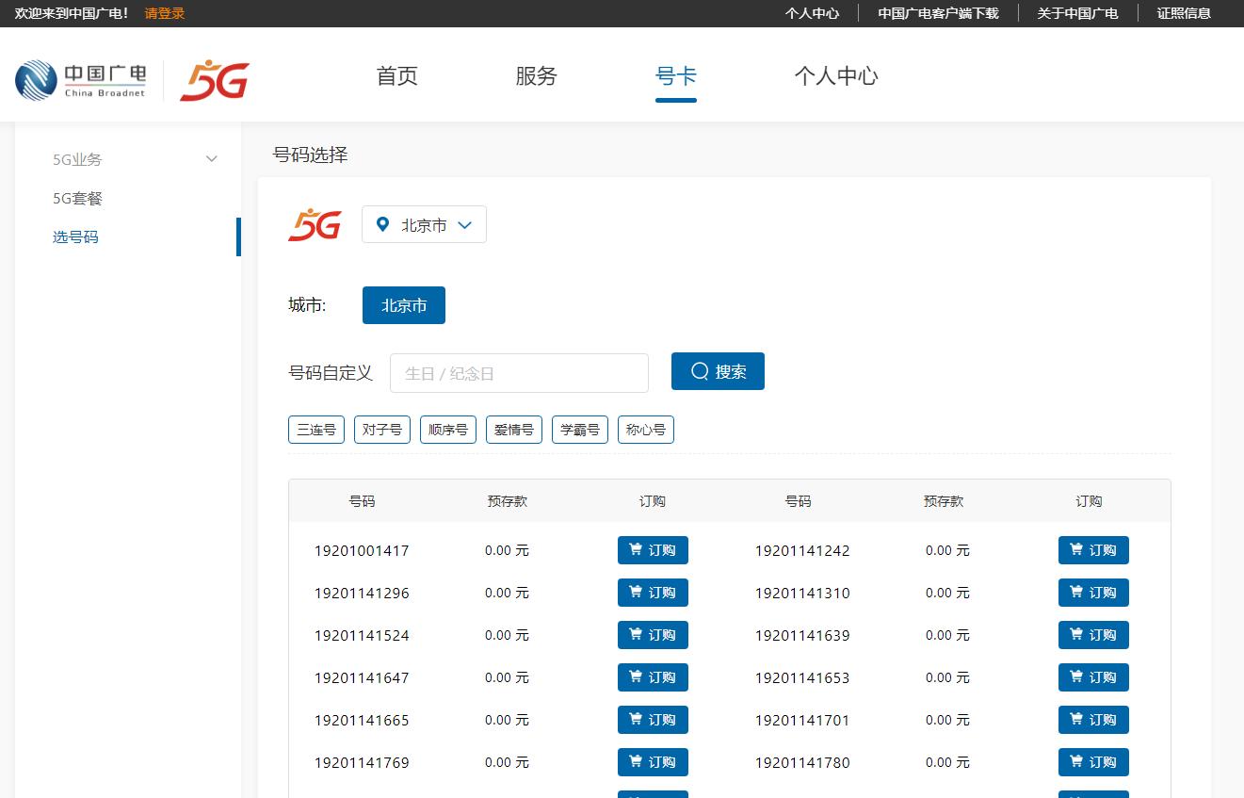The image size is (1244, 798).
Task: Click the cart icon on 19201141242's 订购 button
Action: point(1075,550)
